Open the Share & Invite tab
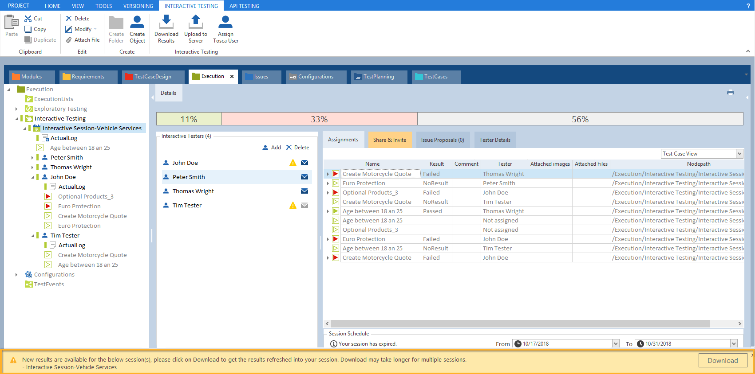Screen dimensions: 755x374 click(x=389, y=140)
